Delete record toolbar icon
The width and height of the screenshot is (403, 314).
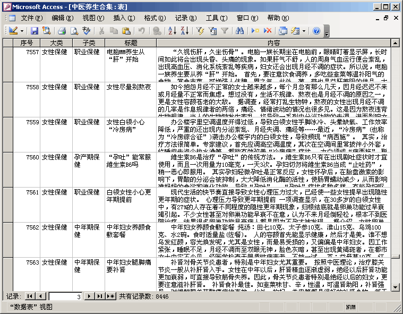click(x=268, y=31)
